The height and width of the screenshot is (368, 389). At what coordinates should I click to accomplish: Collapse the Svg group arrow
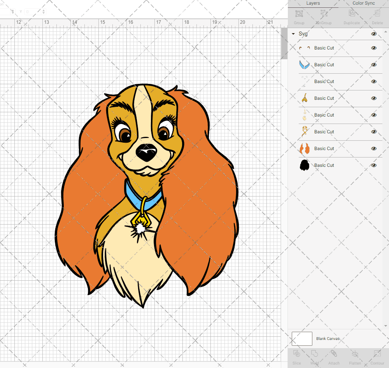[x=293, y=34]
